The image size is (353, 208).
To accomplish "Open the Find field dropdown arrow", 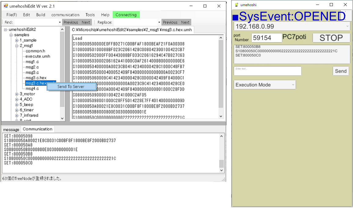I will point(60,22).
